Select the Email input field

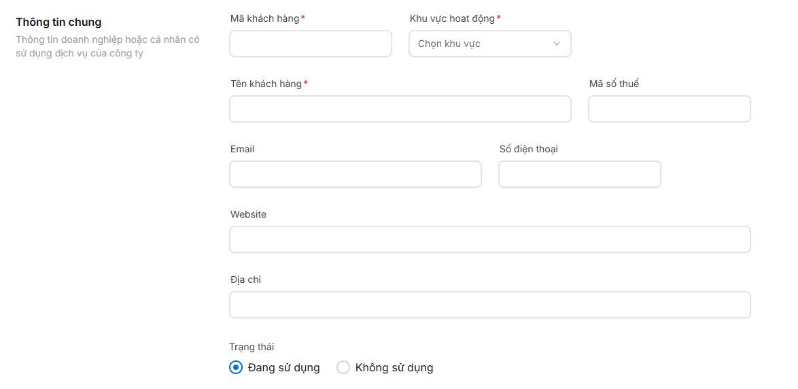355,174
